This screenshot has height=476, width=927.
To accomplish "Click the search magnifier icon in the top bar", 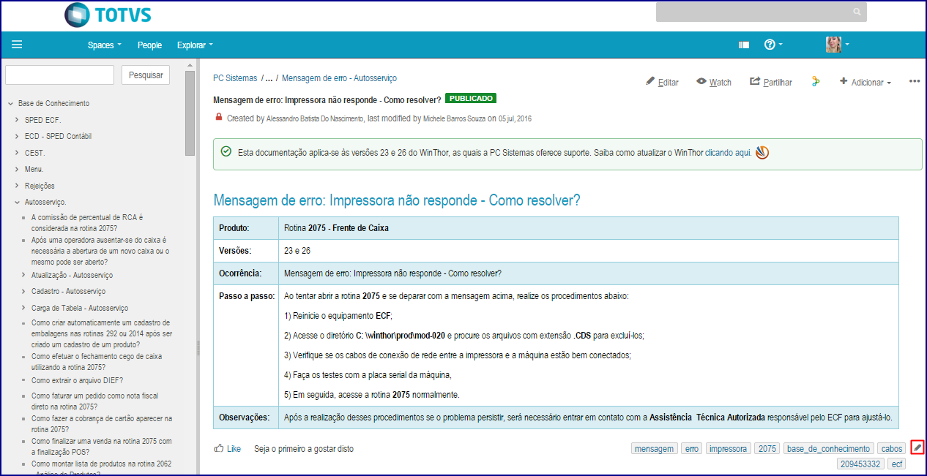I will point(857,12).
